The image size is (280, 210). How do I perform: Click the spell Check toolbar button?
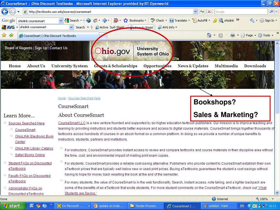click(x=157, y=21)
